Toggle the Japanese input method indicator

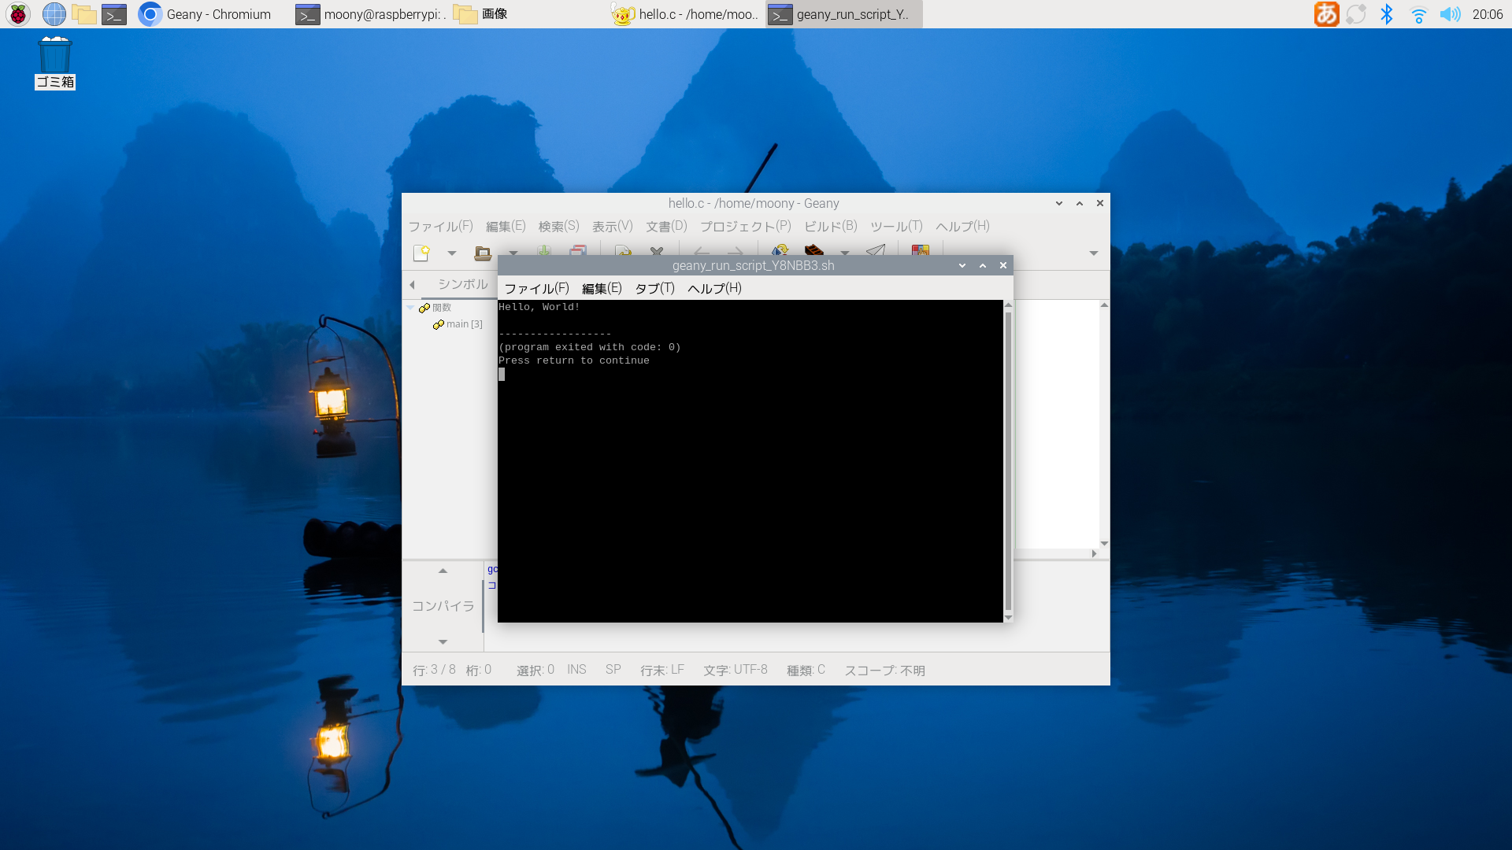(x=1326, y=14)
